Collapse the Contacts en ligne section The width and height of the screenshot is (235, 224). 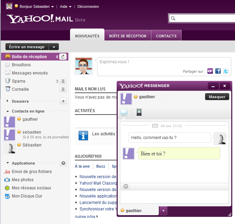point(7,111)
